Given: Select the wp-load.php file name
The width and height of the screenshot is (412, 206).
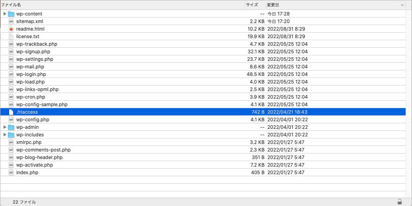Looking at the screenshot, I should pyautogui.click(x=31, y=82).
